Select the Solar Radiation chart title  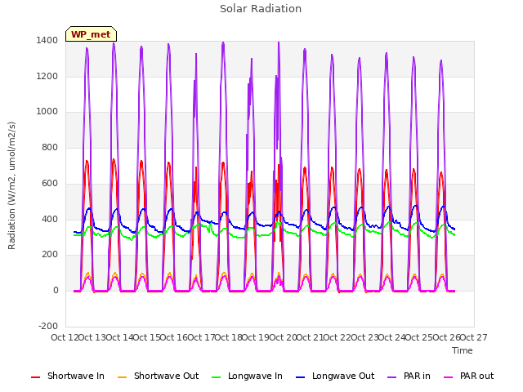261,9
